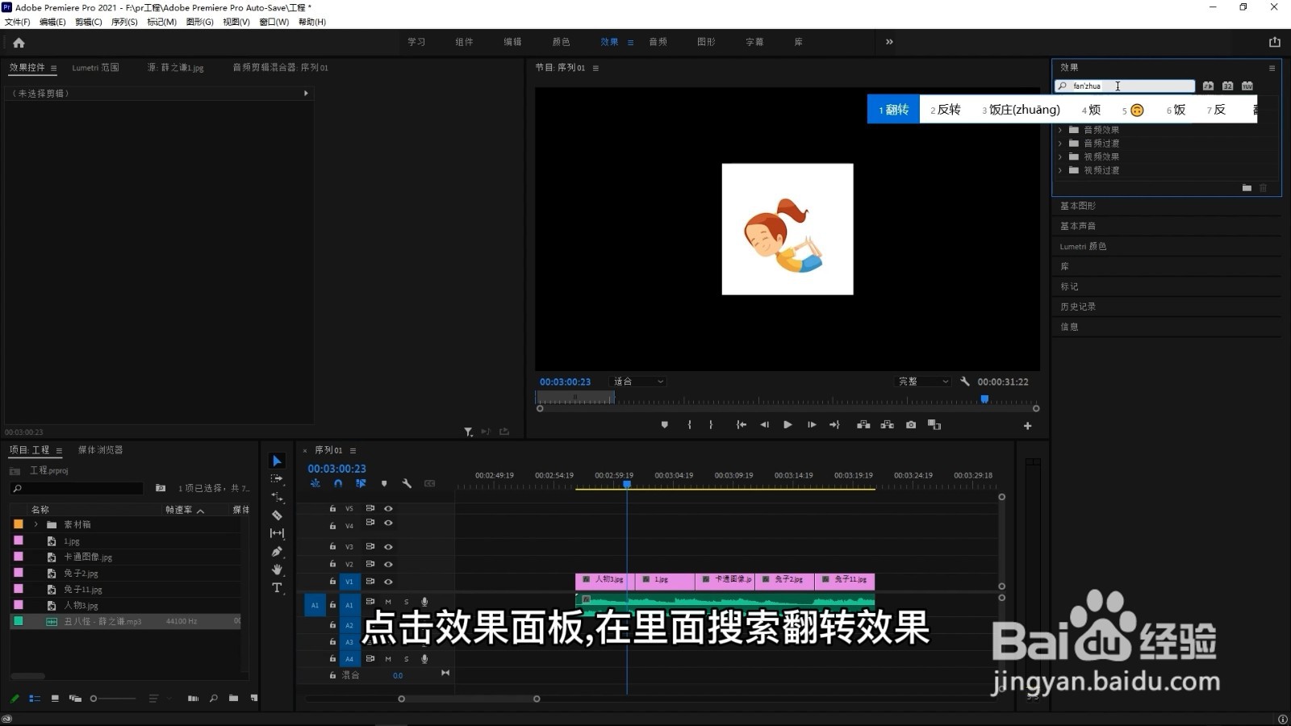This screenshot has width=1291, height=726.
Task: Switch project panel to list view
Action: (35, 699)
